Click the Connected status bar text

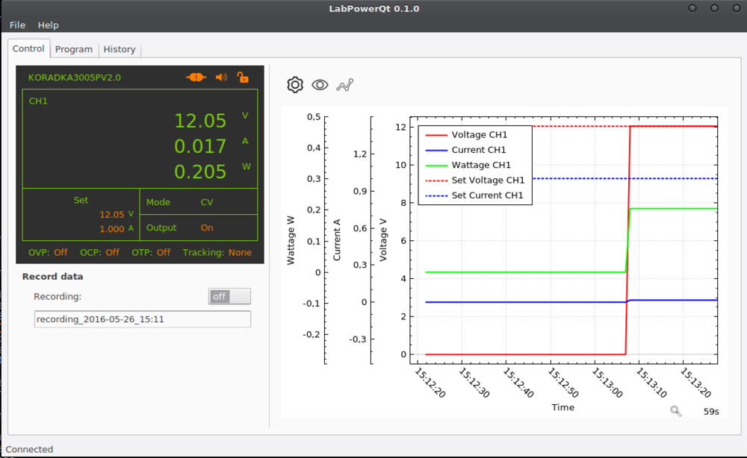point(29,449)
